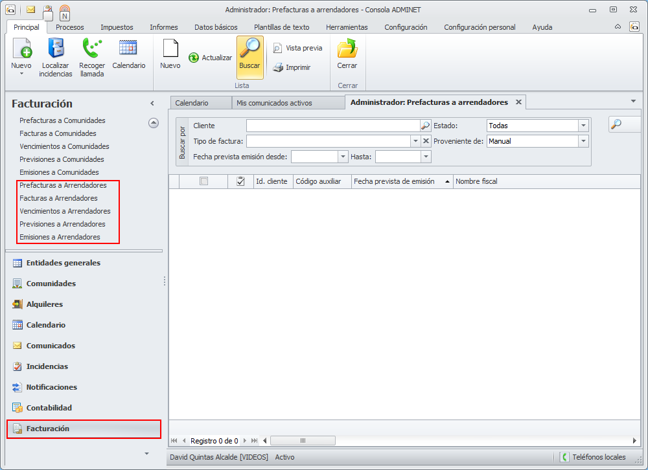The image size is (648, 470).
Task: Sort by Id. cliente column header
Action: coord(273,181)
